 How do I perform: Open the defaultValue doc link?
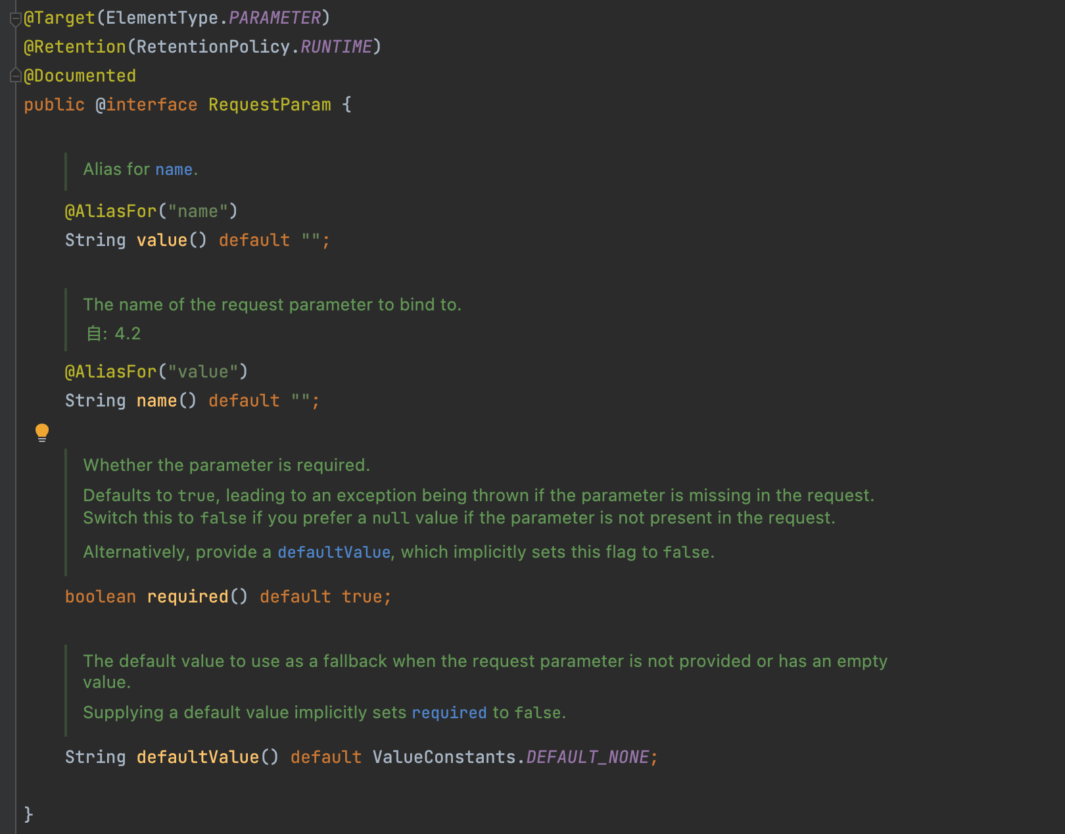pos(334,552)
